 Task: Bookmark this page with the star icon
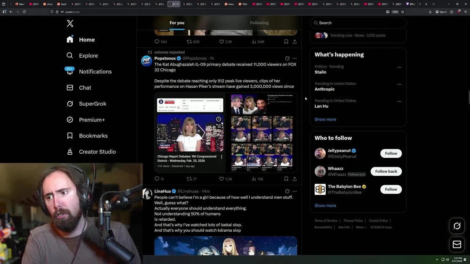coord(402,12)
